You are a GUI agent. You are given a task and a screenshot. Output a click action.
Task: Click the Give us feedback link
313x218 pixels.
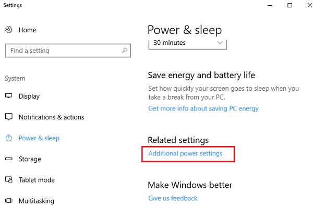tap(173, 198)
